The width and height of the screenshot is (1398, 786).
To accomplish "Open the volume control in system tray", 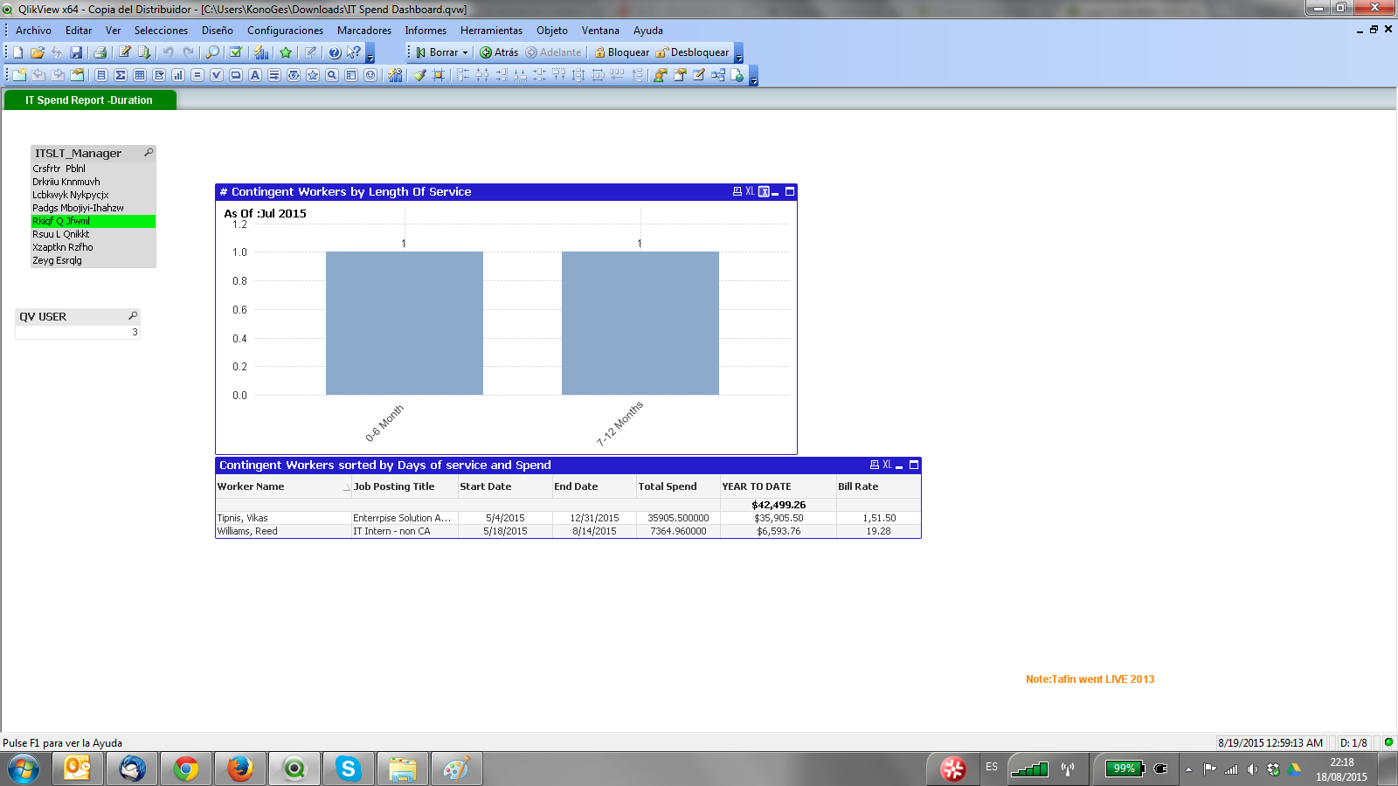I will (x=1252, y=769).
